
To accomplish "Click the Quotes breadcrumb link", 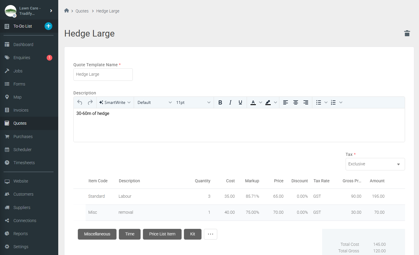I will pyautogui.click(x=82, y=11).
